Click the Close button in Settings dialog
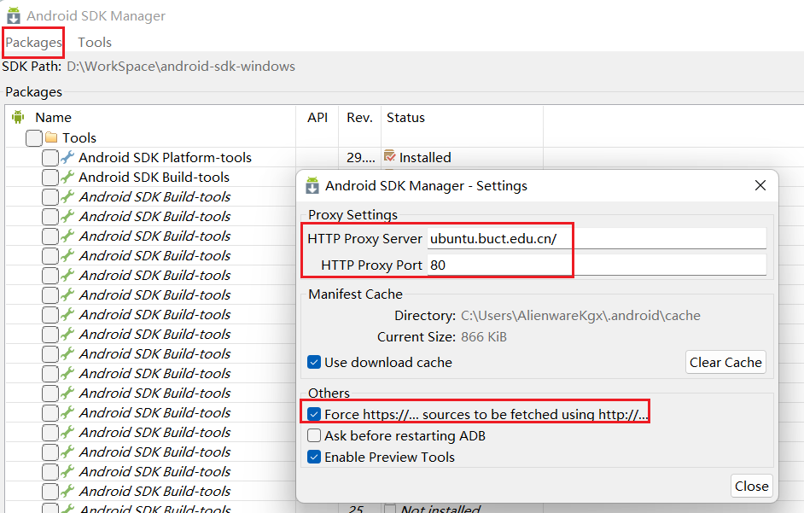 pos(751,486)
